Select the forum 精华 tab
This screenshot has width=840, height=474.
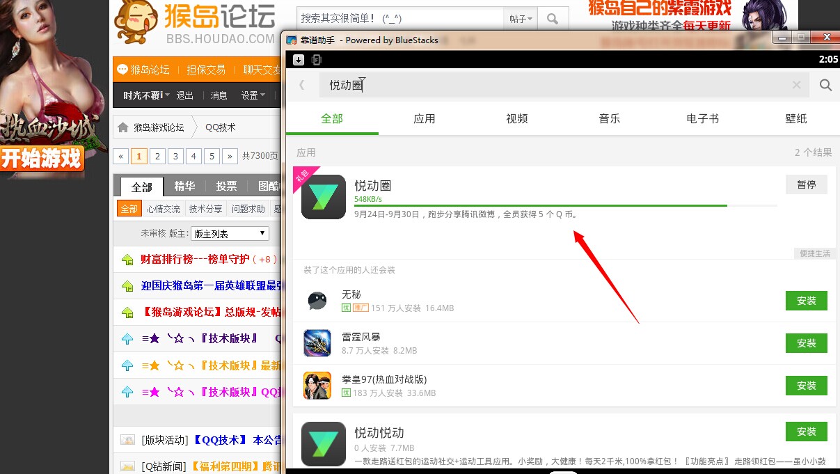(185, 186)
